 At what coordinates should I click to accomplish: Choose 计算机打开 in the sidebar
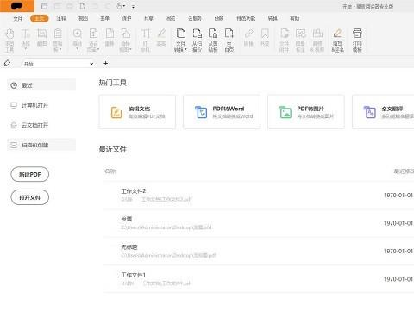[41, 105]
